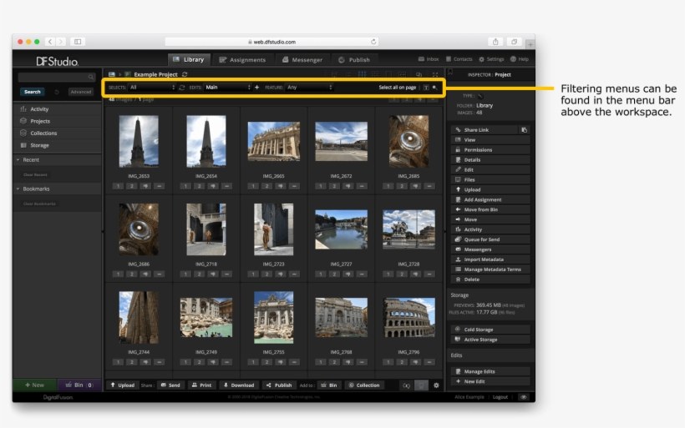The image size is (685, 428).
Task: Click the Search button
Action: (33, 92)
